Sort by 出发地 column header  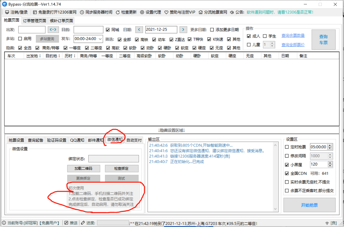tap(34, 56)
